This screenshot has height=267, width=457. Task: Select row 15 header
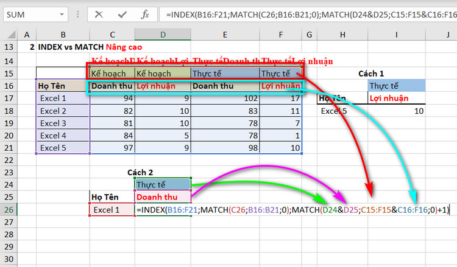click(9, 74)
